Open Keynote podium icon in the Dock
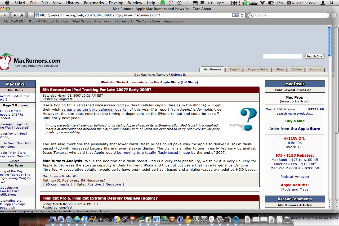Screen dimensions: 339x226 [x=132, y=219]
